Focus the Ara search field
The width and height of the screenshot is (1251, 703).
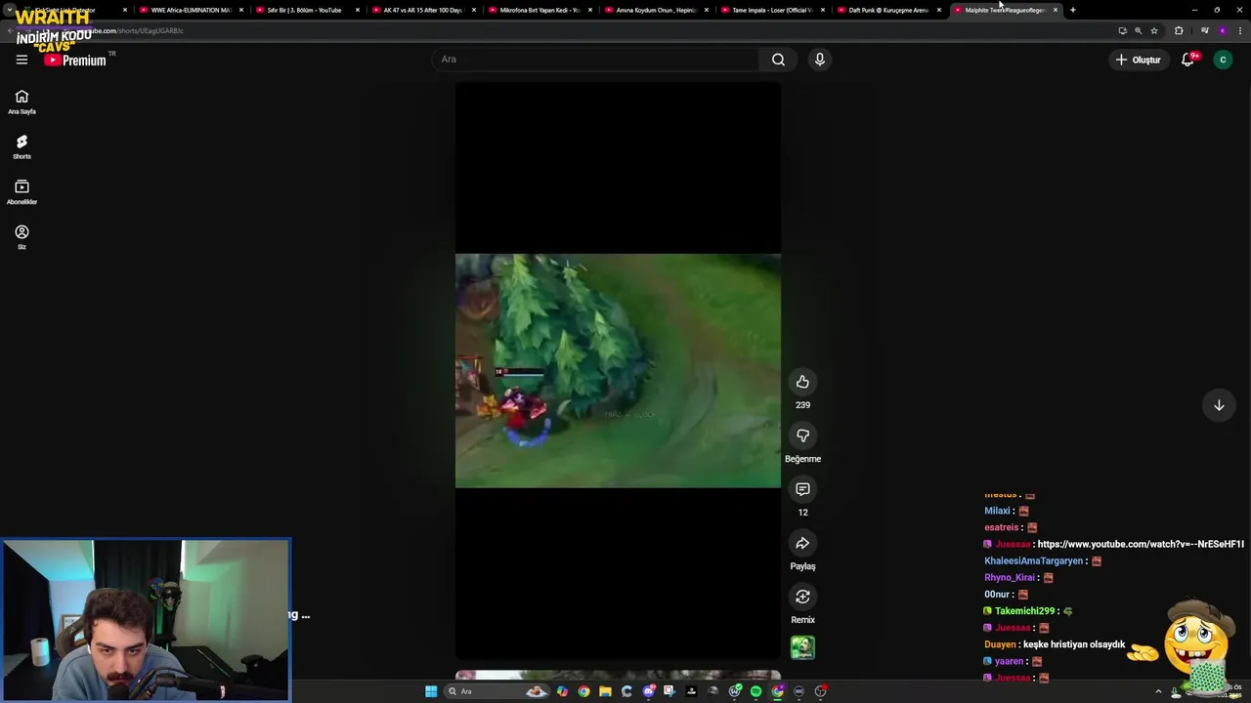click(596, 60)
